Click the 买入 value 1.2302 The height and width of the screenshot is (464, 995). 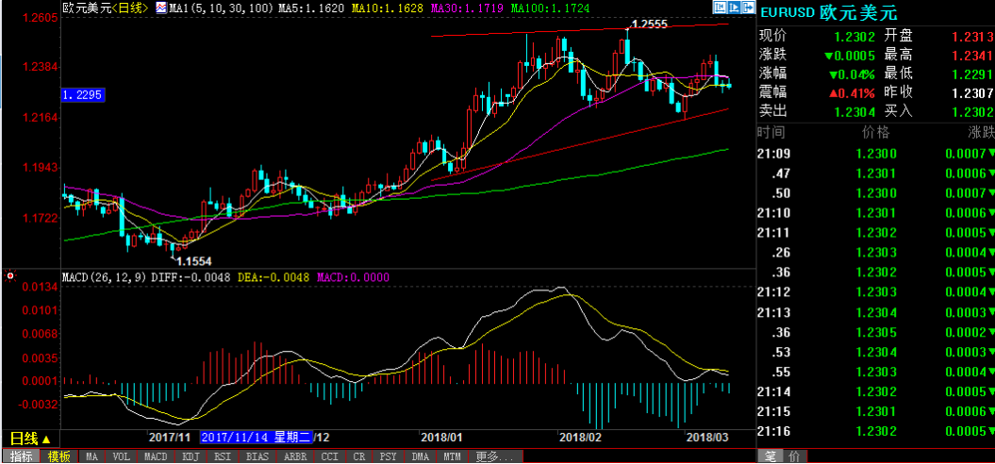970,112
